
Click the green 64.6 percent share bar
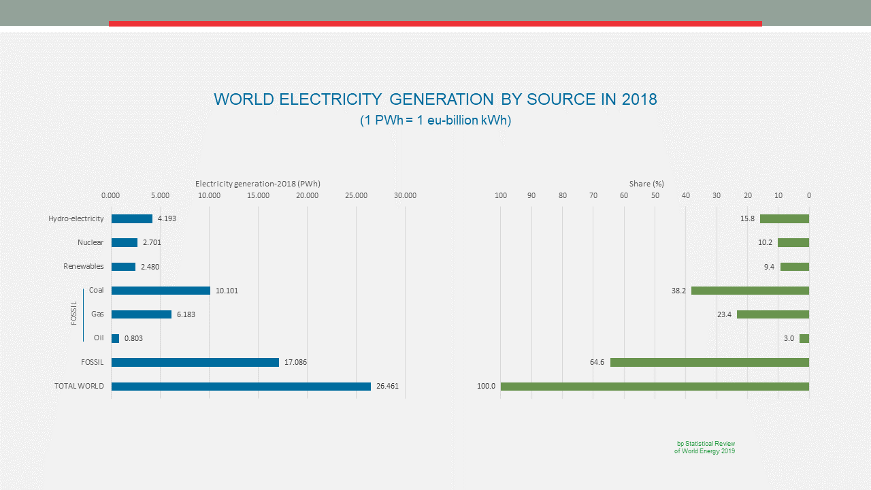(709, 362)
